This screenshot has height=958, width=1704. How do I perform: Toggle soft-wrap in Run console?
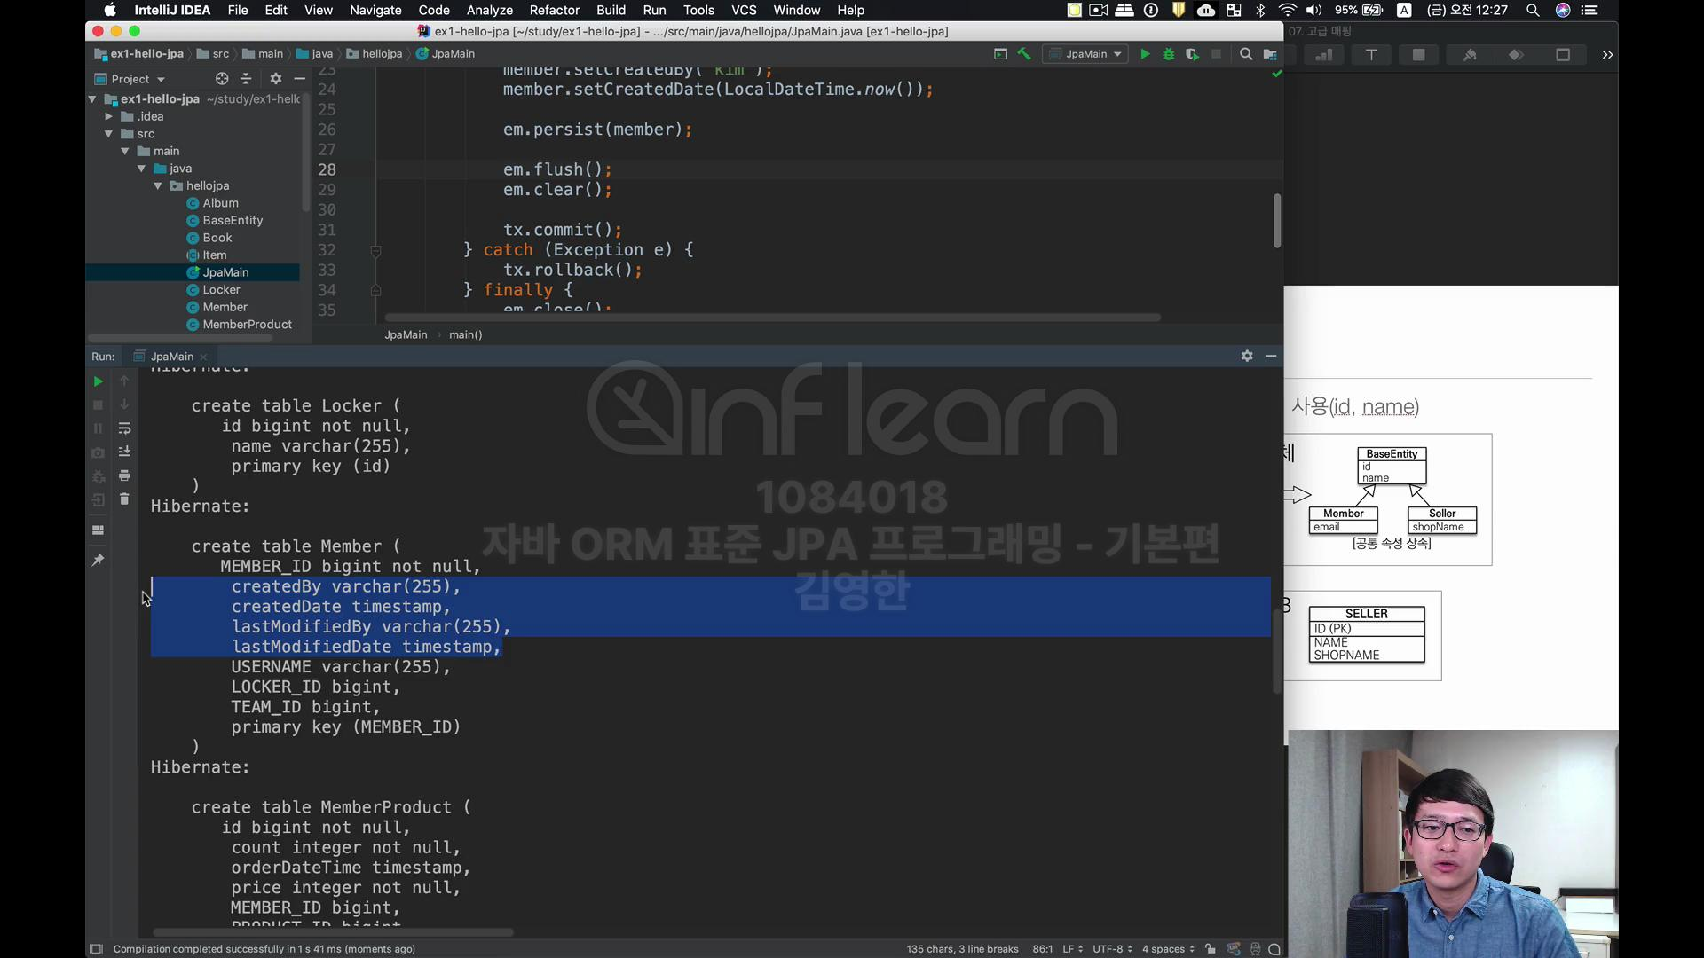[124, 428]
